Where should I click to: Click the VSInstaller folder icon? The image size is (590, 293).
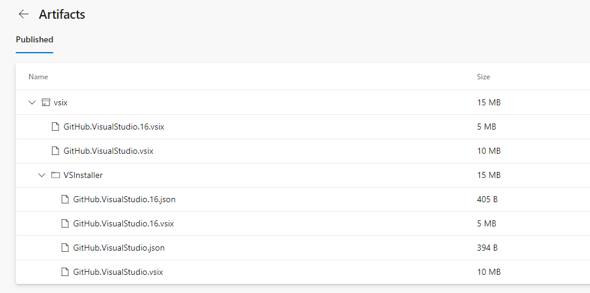(x=56, y=175)
